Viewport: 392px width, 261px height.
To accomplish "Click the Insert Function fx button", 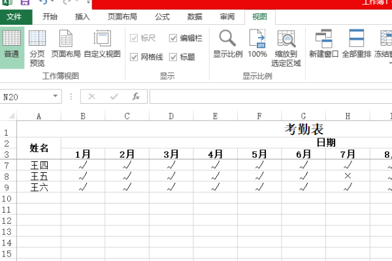I will click(x=136, y=97).
